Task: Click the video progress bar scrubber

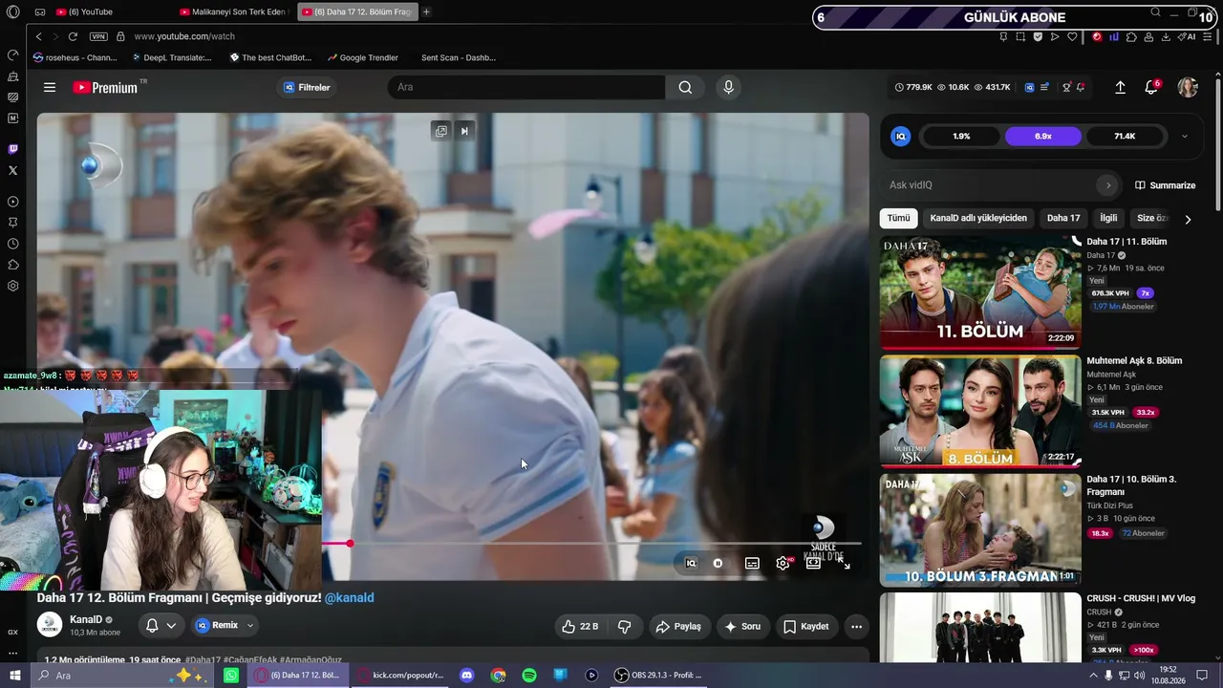Action: tap(350, 544)
